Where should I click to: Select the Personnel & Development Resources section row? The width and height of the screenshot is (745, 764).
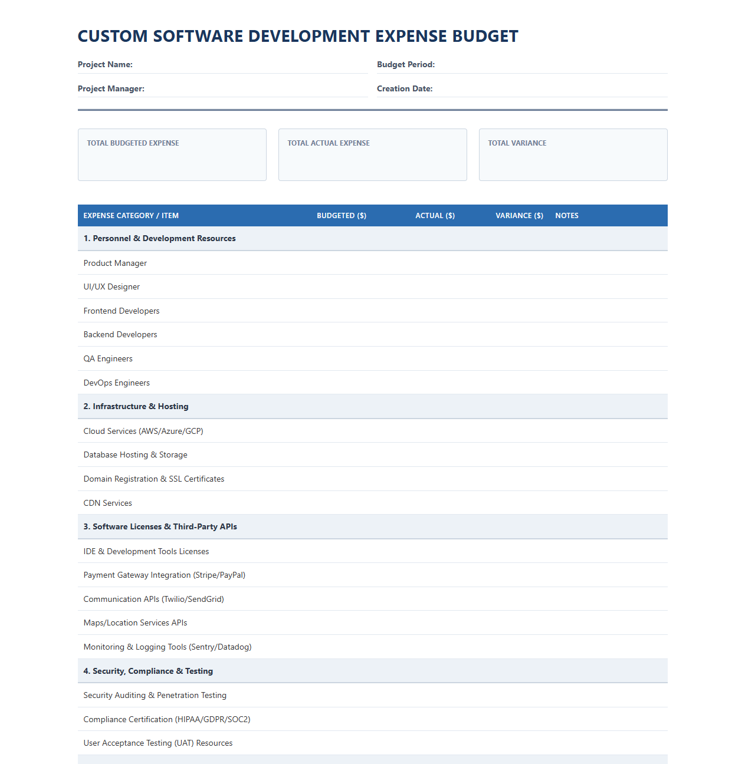pyautogui.click(x=373, y=239)
